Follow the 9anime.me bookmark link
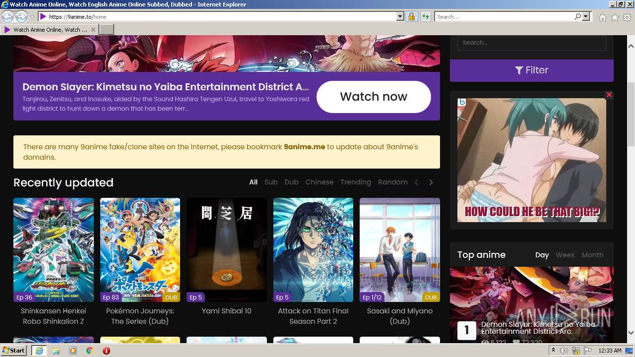 point(304,147)
